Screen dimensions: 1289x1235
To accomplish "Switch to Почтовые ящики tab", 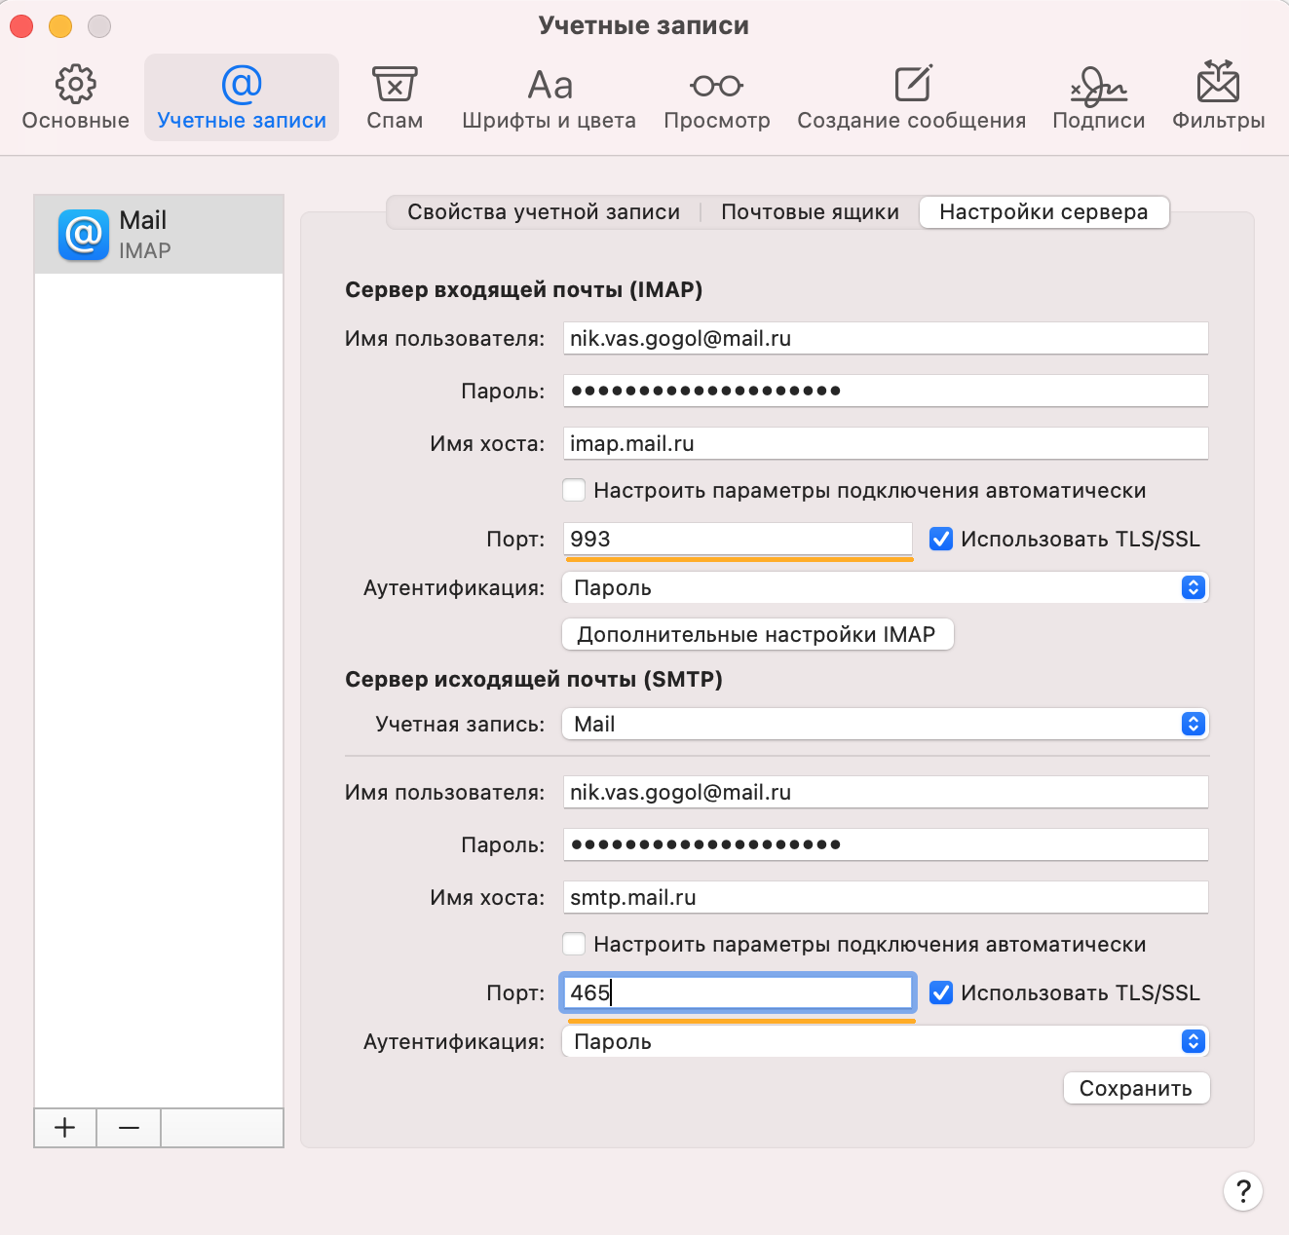I will coord(810,212).
